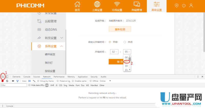The height and width of the screenshot is (108, 205).
Task: Open the hour dropdown showing 02
Action: click(114, 52)
